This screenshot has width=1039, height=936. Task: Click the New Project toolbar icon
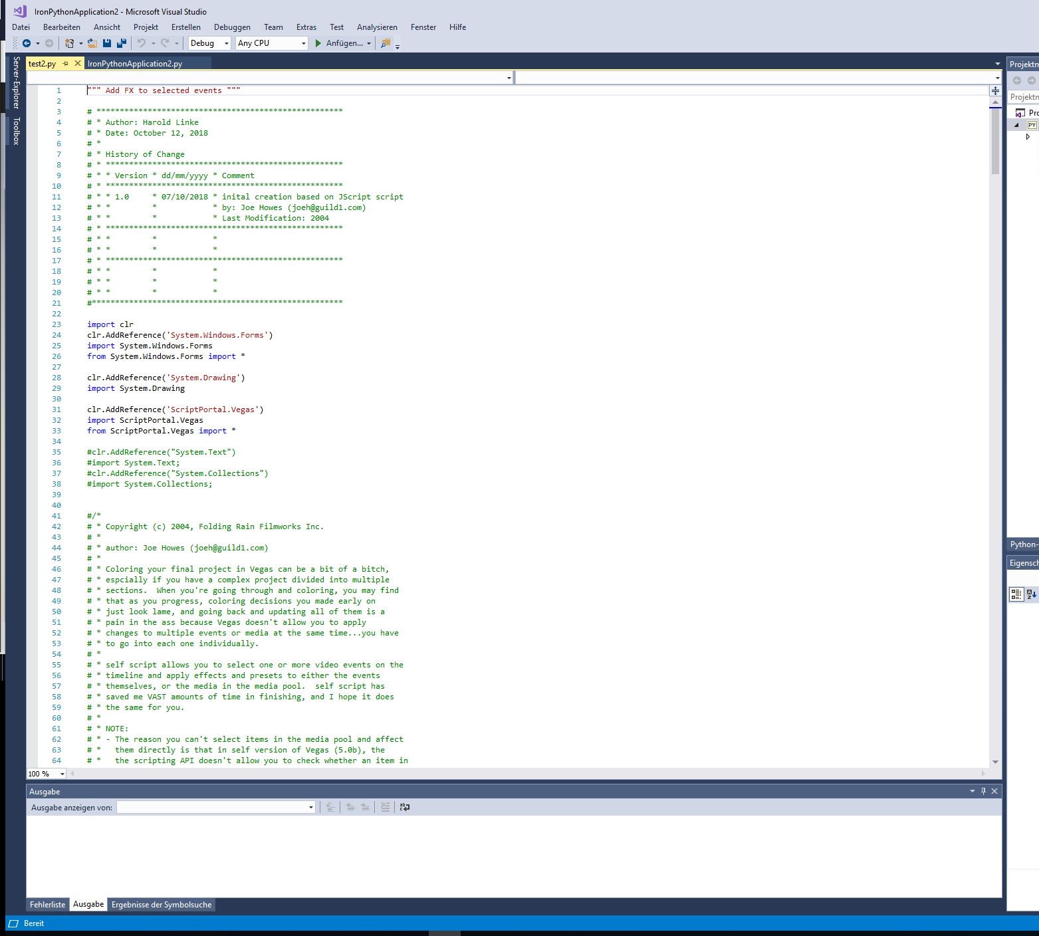click(69, 43)
